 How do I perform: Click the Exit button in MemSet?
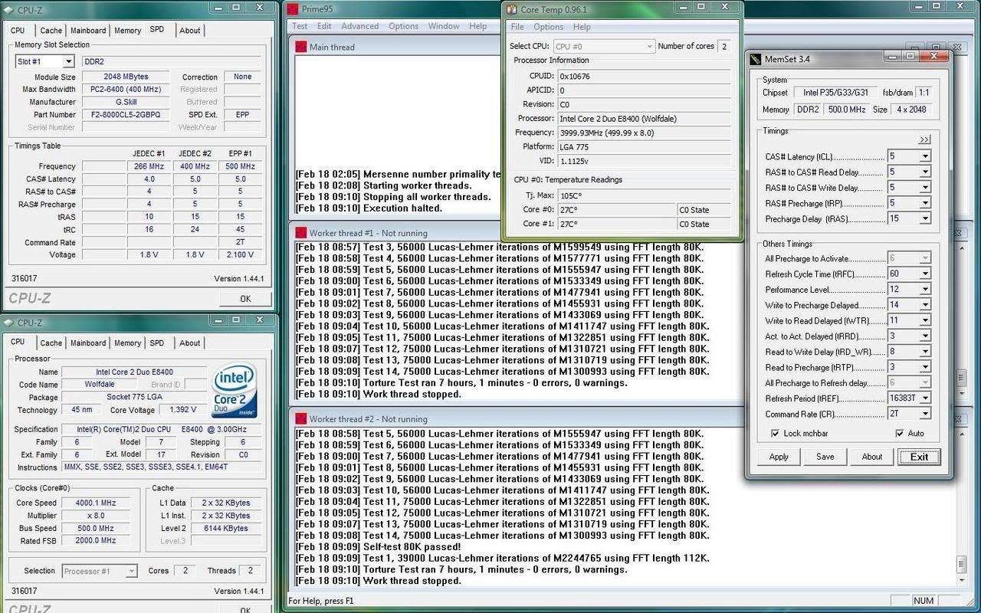(x=919, y=457)
